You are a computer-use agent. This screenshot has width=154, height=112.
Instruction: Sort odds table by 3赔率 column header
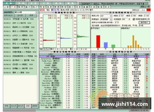pos(68,54)
